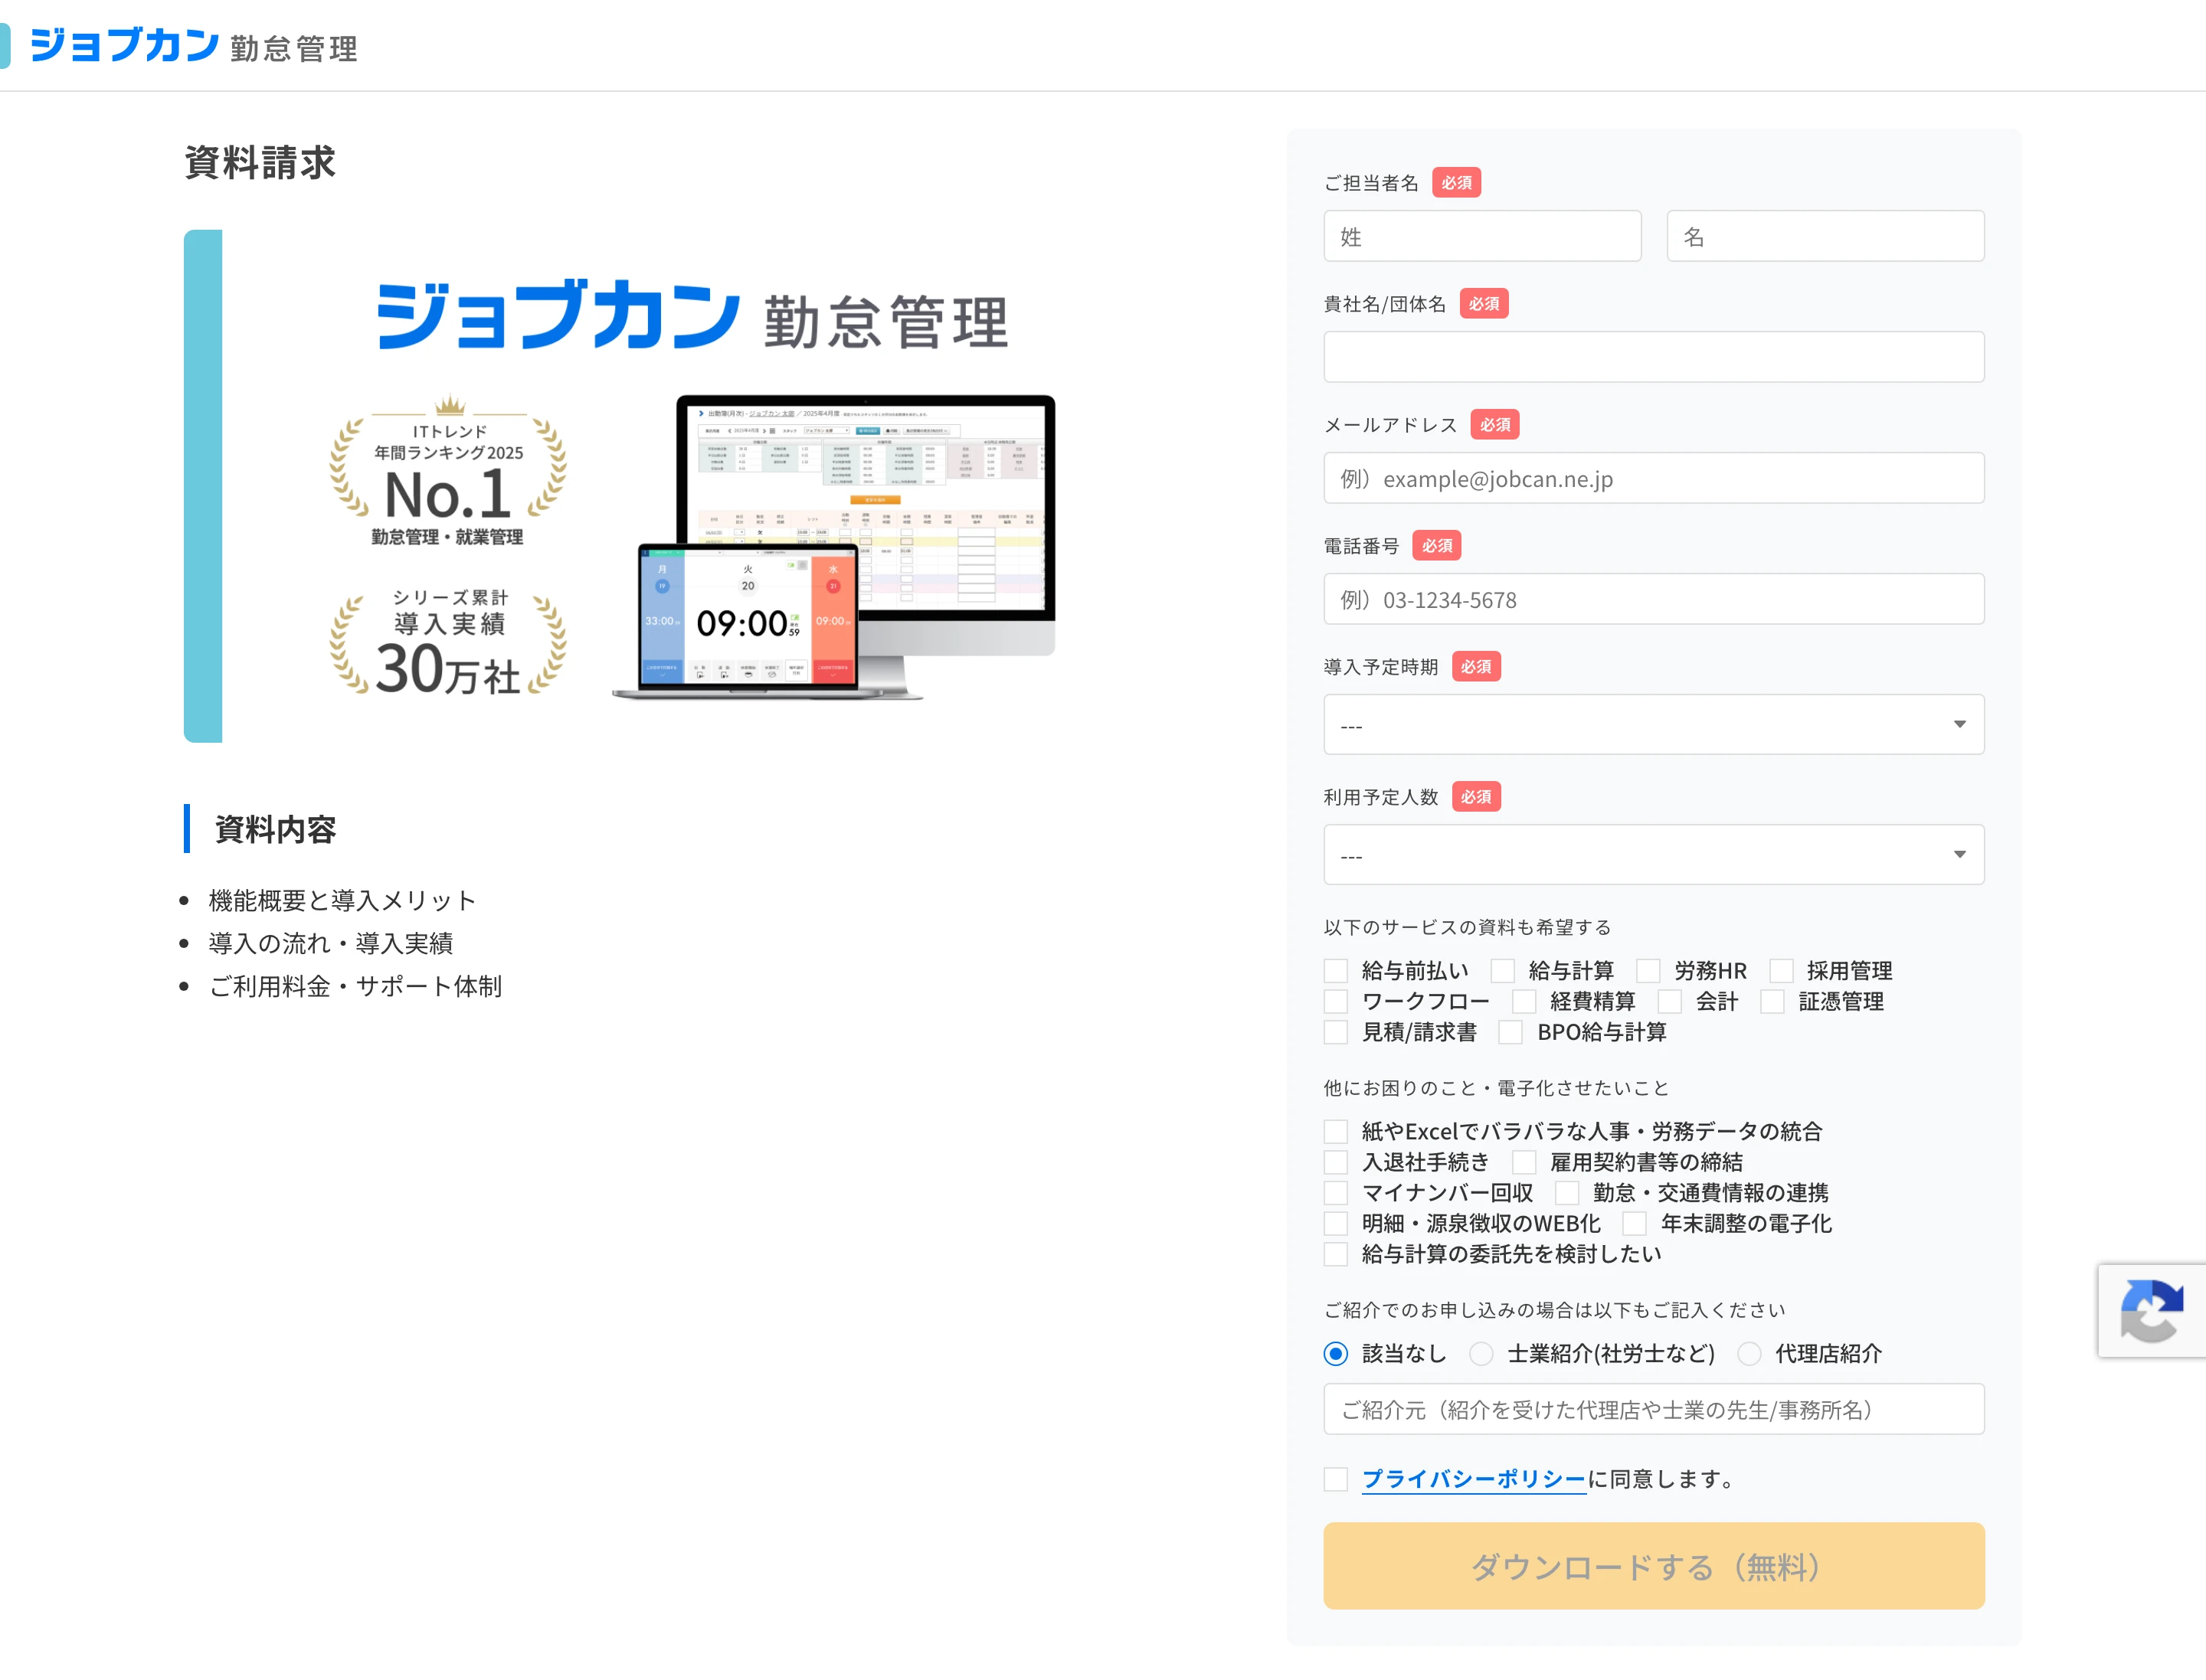Check the privacy policy agreement checkbox
The image size is (2206, 1680).
click(1336, 1479)
